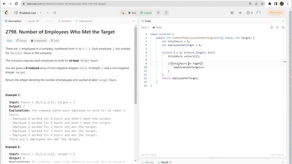This screenshot has width=292, height=164.
Task: Select the Code panel tab
Action: (x=146, y=21)
